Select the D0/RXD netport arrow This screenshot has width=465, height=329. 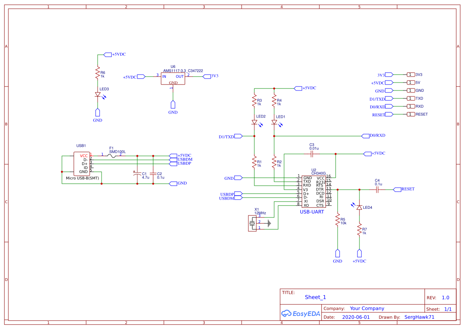coord(365,135)
